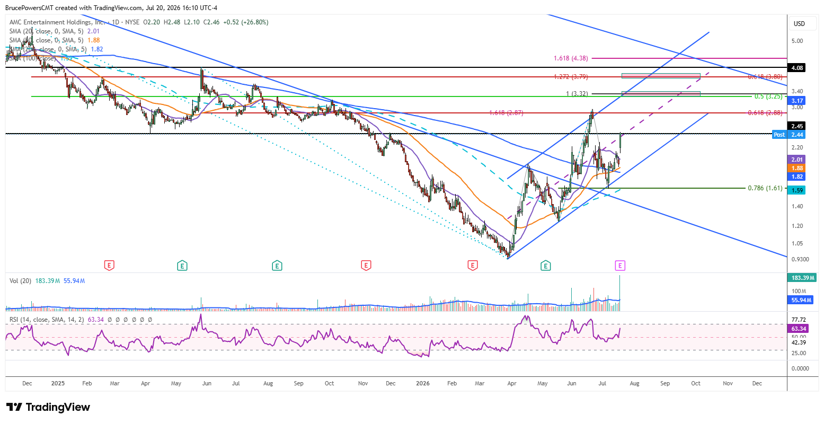Click the 77.72 RSI scale value
Image resolution: width=824 pixels, height=423 pixels.
(799, 320)
